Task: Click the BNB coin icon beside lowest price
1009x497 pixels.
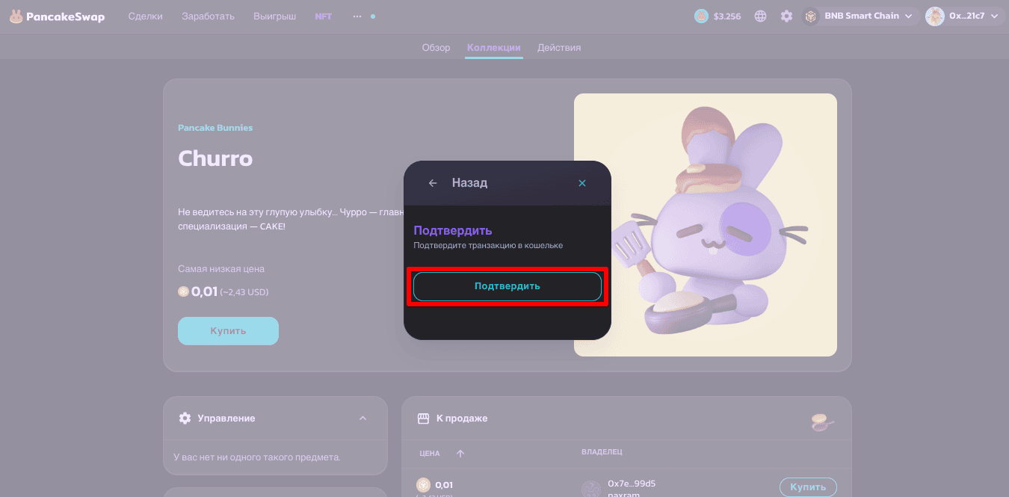Action: coord(183,291)
